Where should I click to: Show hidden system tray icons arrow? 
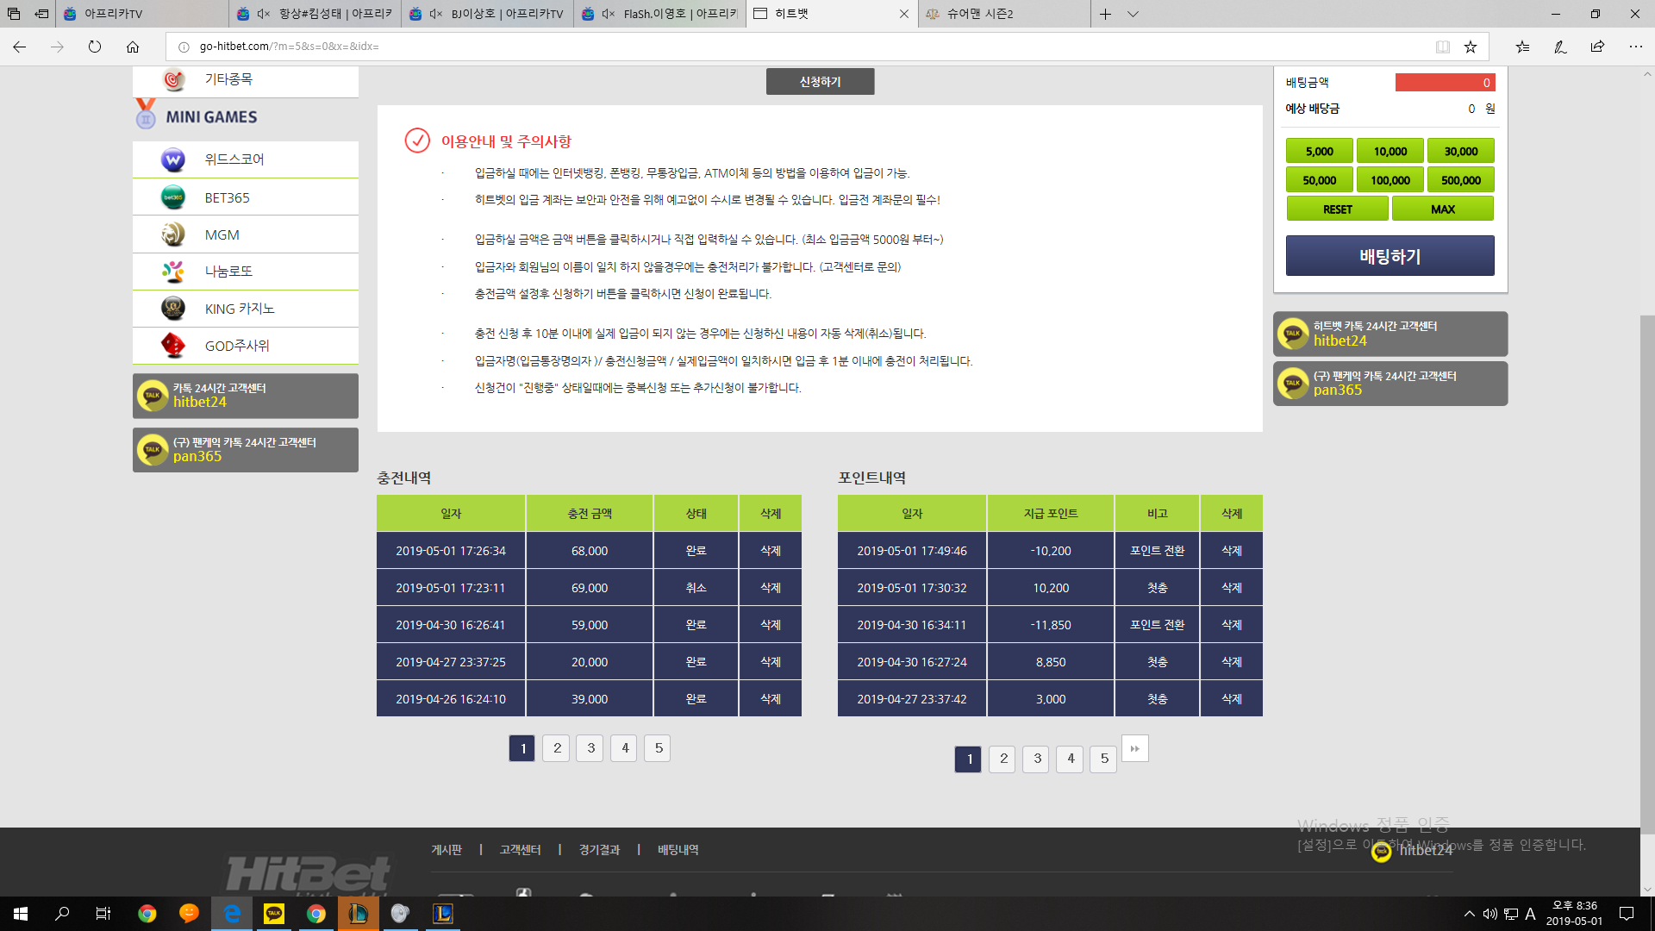(1469, 914)
